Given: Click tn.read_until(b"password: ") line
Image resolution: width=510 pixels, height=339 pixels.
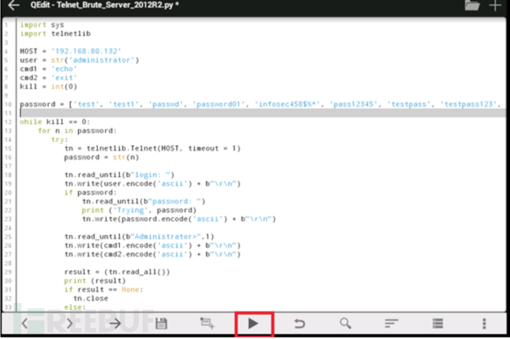Looking at the screenshot, I should pos(144,201).
